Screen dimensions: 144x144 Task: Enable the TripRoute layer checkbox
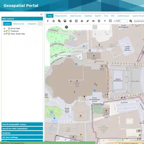(x=9, y=31)
